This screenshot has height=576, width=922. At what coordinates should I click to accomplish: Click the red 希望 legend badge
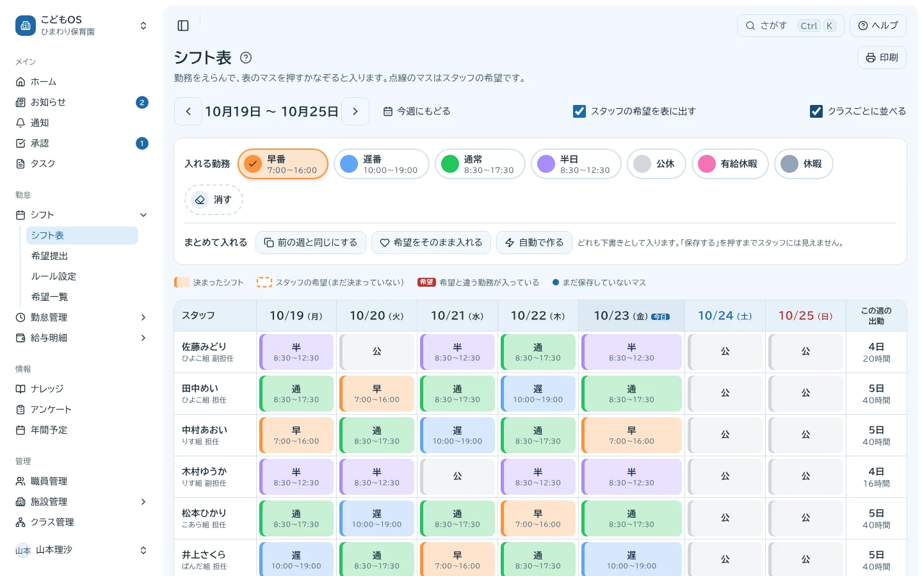click(426, 282)
